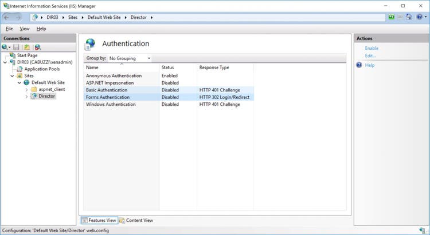
Task: Select the Sites node
Action: click(x=29, y=76)
